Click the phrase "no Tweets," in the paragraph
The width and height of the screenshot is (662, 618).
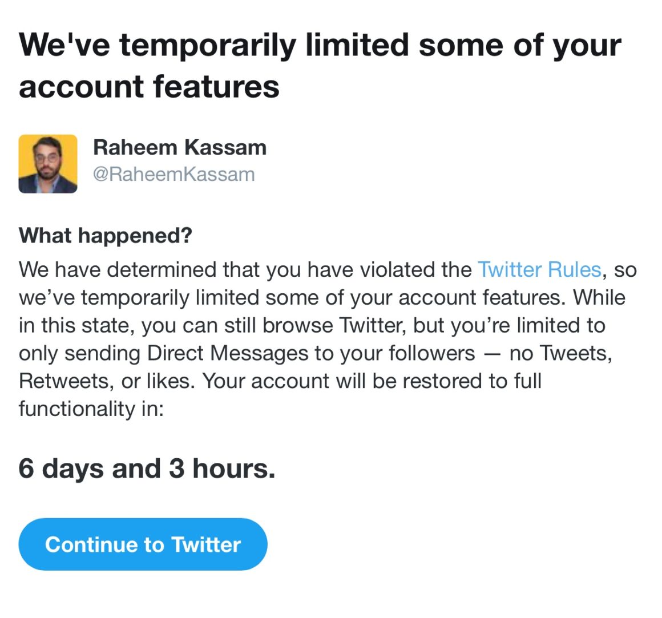click(560, 353)
